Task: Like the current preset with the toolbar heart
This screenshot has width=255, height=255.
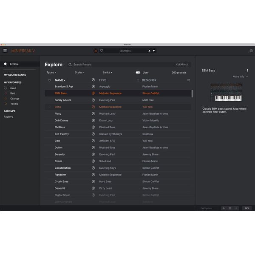Action: pyautogui.click(x=102, y=51)
